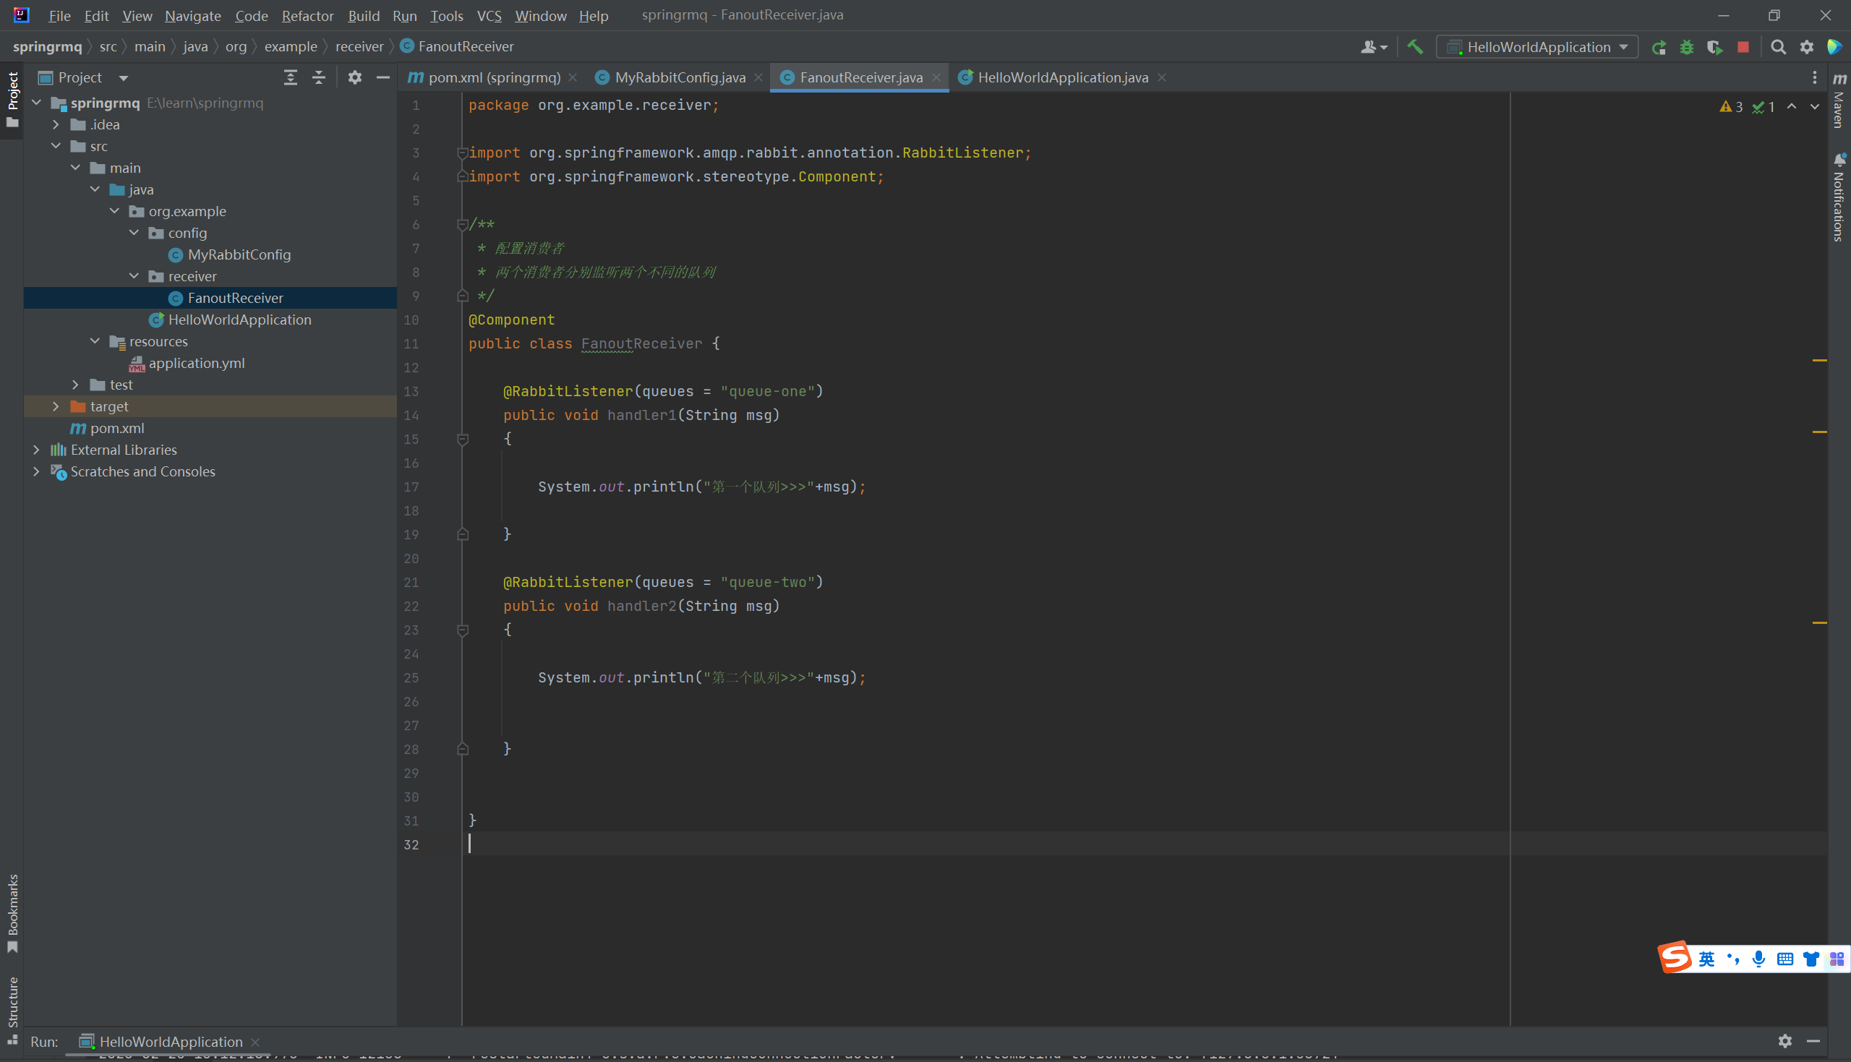The width and height of the screenshot is (1851, 1062).
Task: Click the receiver breadcrumb in navigation bar
Action: [x=359, y=47]
